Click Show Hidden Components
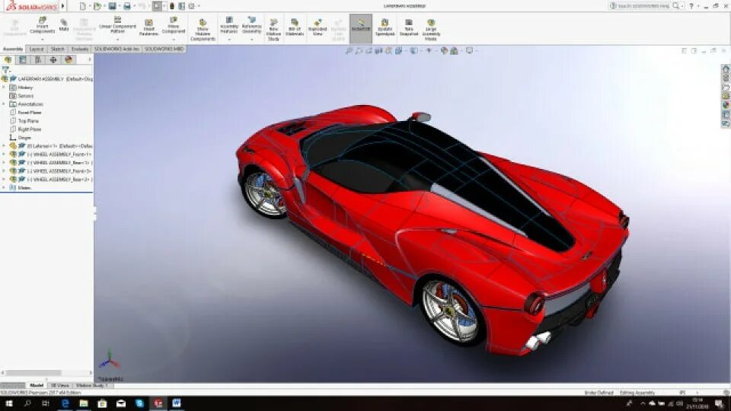 pos(203,30)
